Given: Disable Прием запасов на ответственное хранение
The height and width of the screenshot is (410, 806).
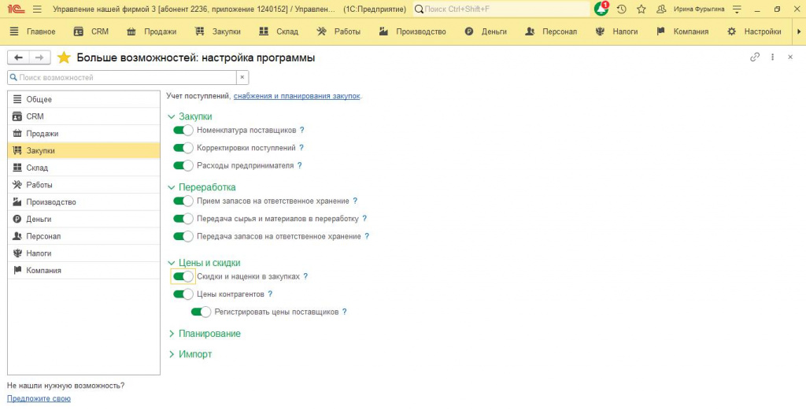Looking at the screenshot, I should (x=183, y=201).
